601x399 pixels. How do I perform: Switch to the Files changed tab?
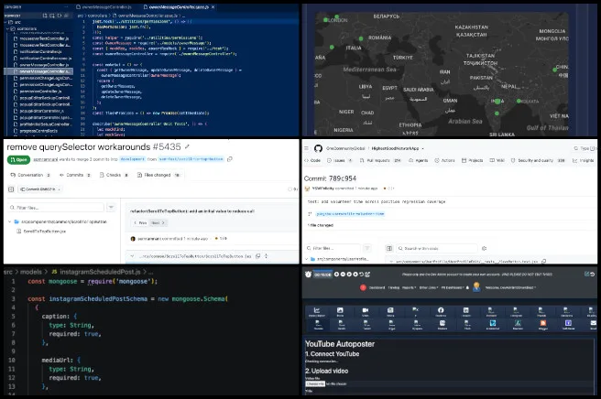tap(158, 175)
